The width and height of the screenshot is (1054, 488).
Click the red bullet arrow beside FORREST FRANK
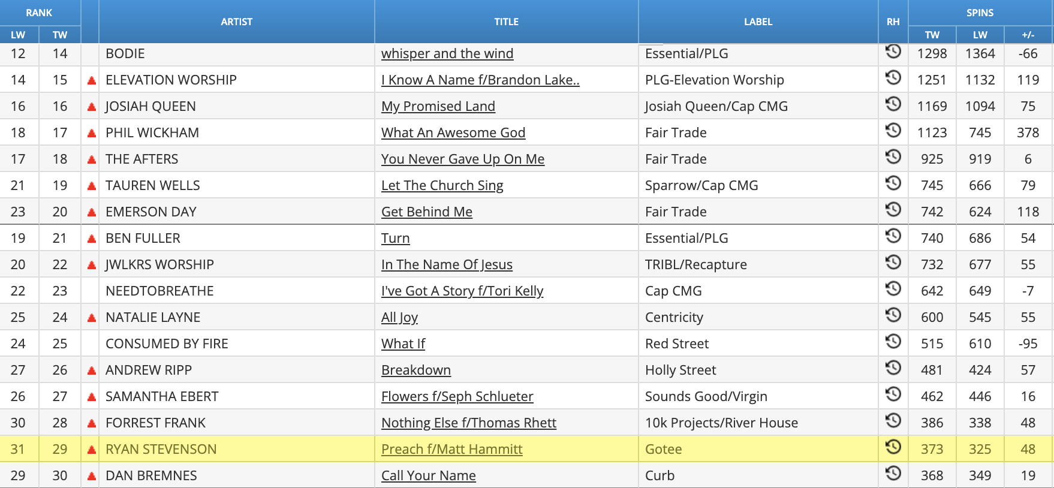pyautogui.click(x=92, y=423)
